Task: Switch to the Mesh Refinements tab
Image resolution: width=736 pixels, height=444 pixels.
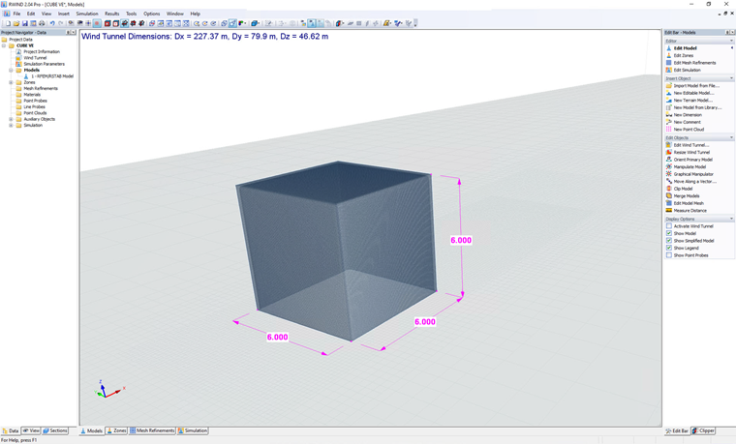Action: [152, 430]
